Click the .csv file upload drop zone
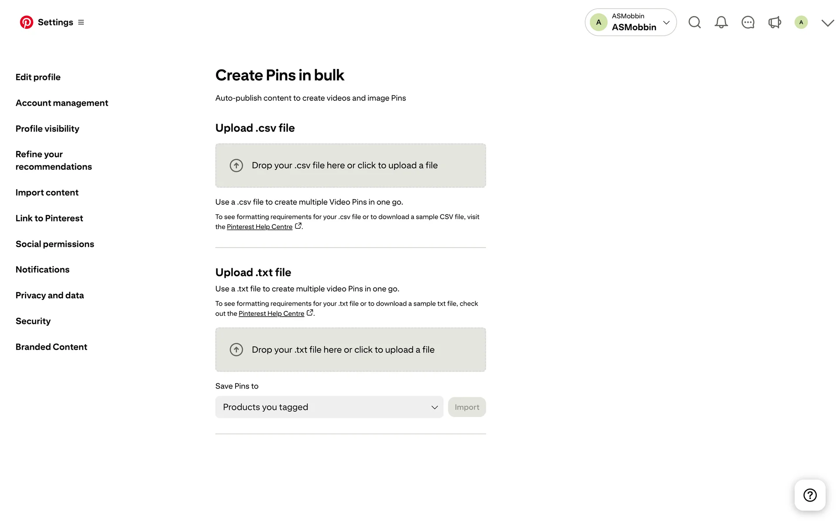This screenshot has height=524, width=839. (x=350, y=165)
